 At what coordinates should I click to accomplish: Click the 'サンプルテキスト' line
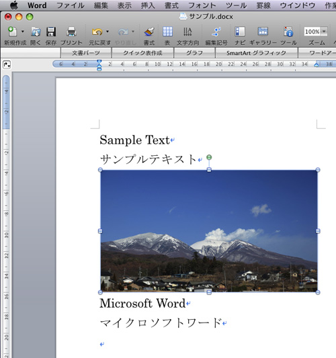149,159
